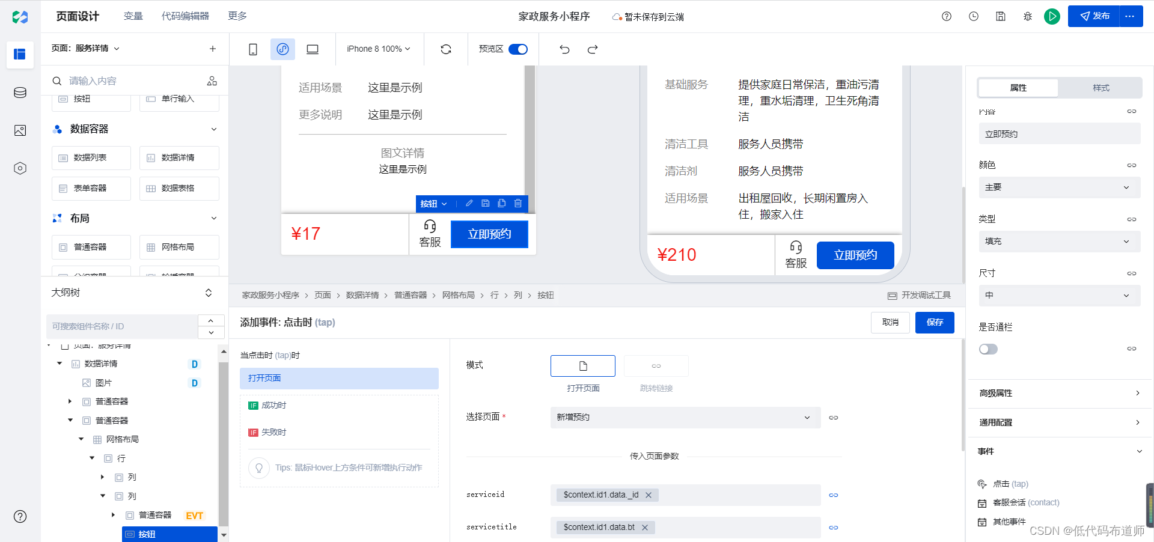Image resolution: width=1154 pixels, height=542 pixels.
Task: Select the 跳转链接 mode option
Action: click(656, 366)
